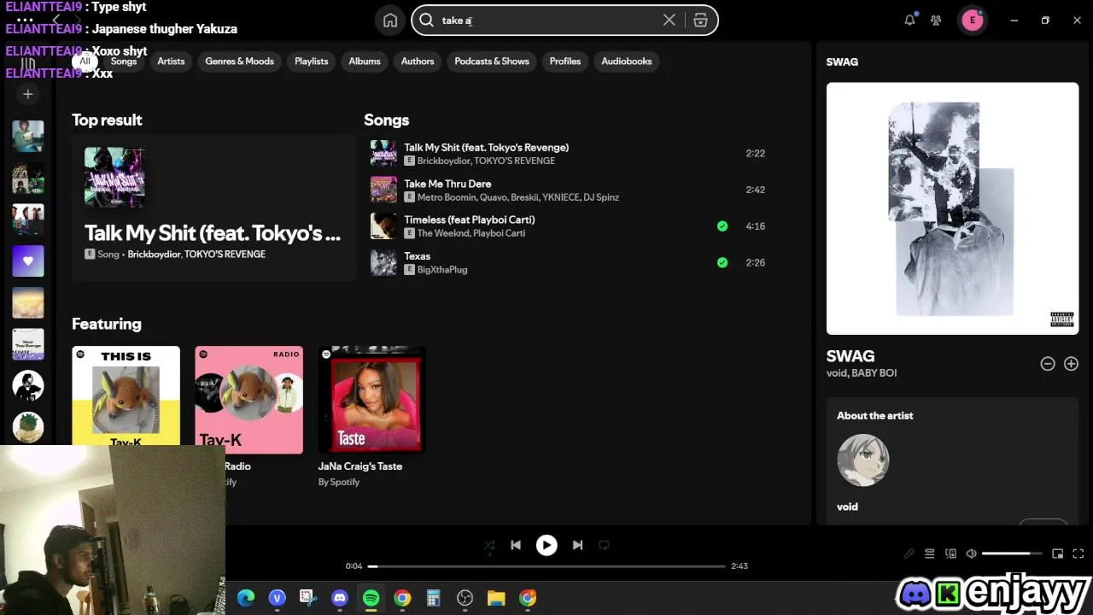
Task: Play Talk My Shit in the Songs list
Action: [x=568, y=154]
